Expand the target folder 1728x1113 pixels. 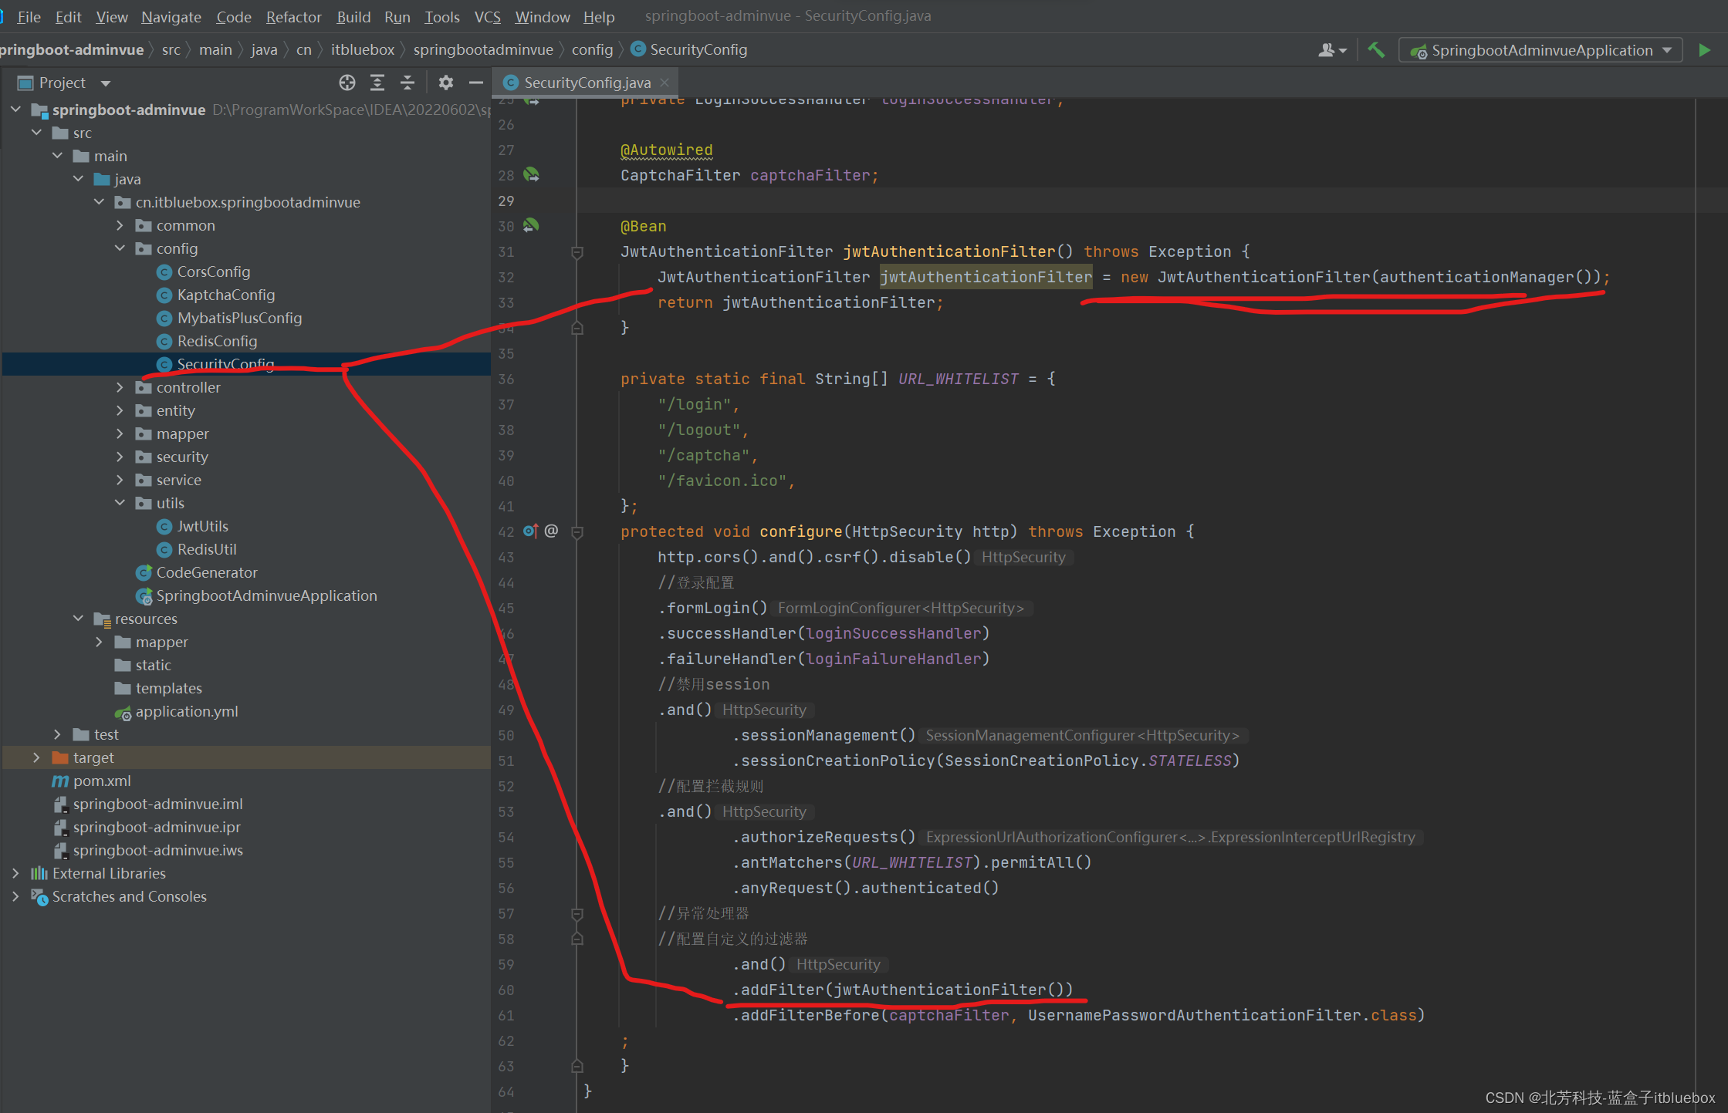(36, 757)
